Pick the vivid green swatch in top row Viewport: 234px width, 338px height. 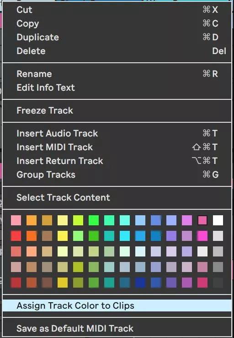tap(94, 220)
